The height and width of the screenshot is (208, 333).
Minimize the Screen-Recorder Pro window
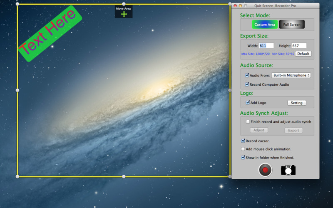(x=241, y=6)
